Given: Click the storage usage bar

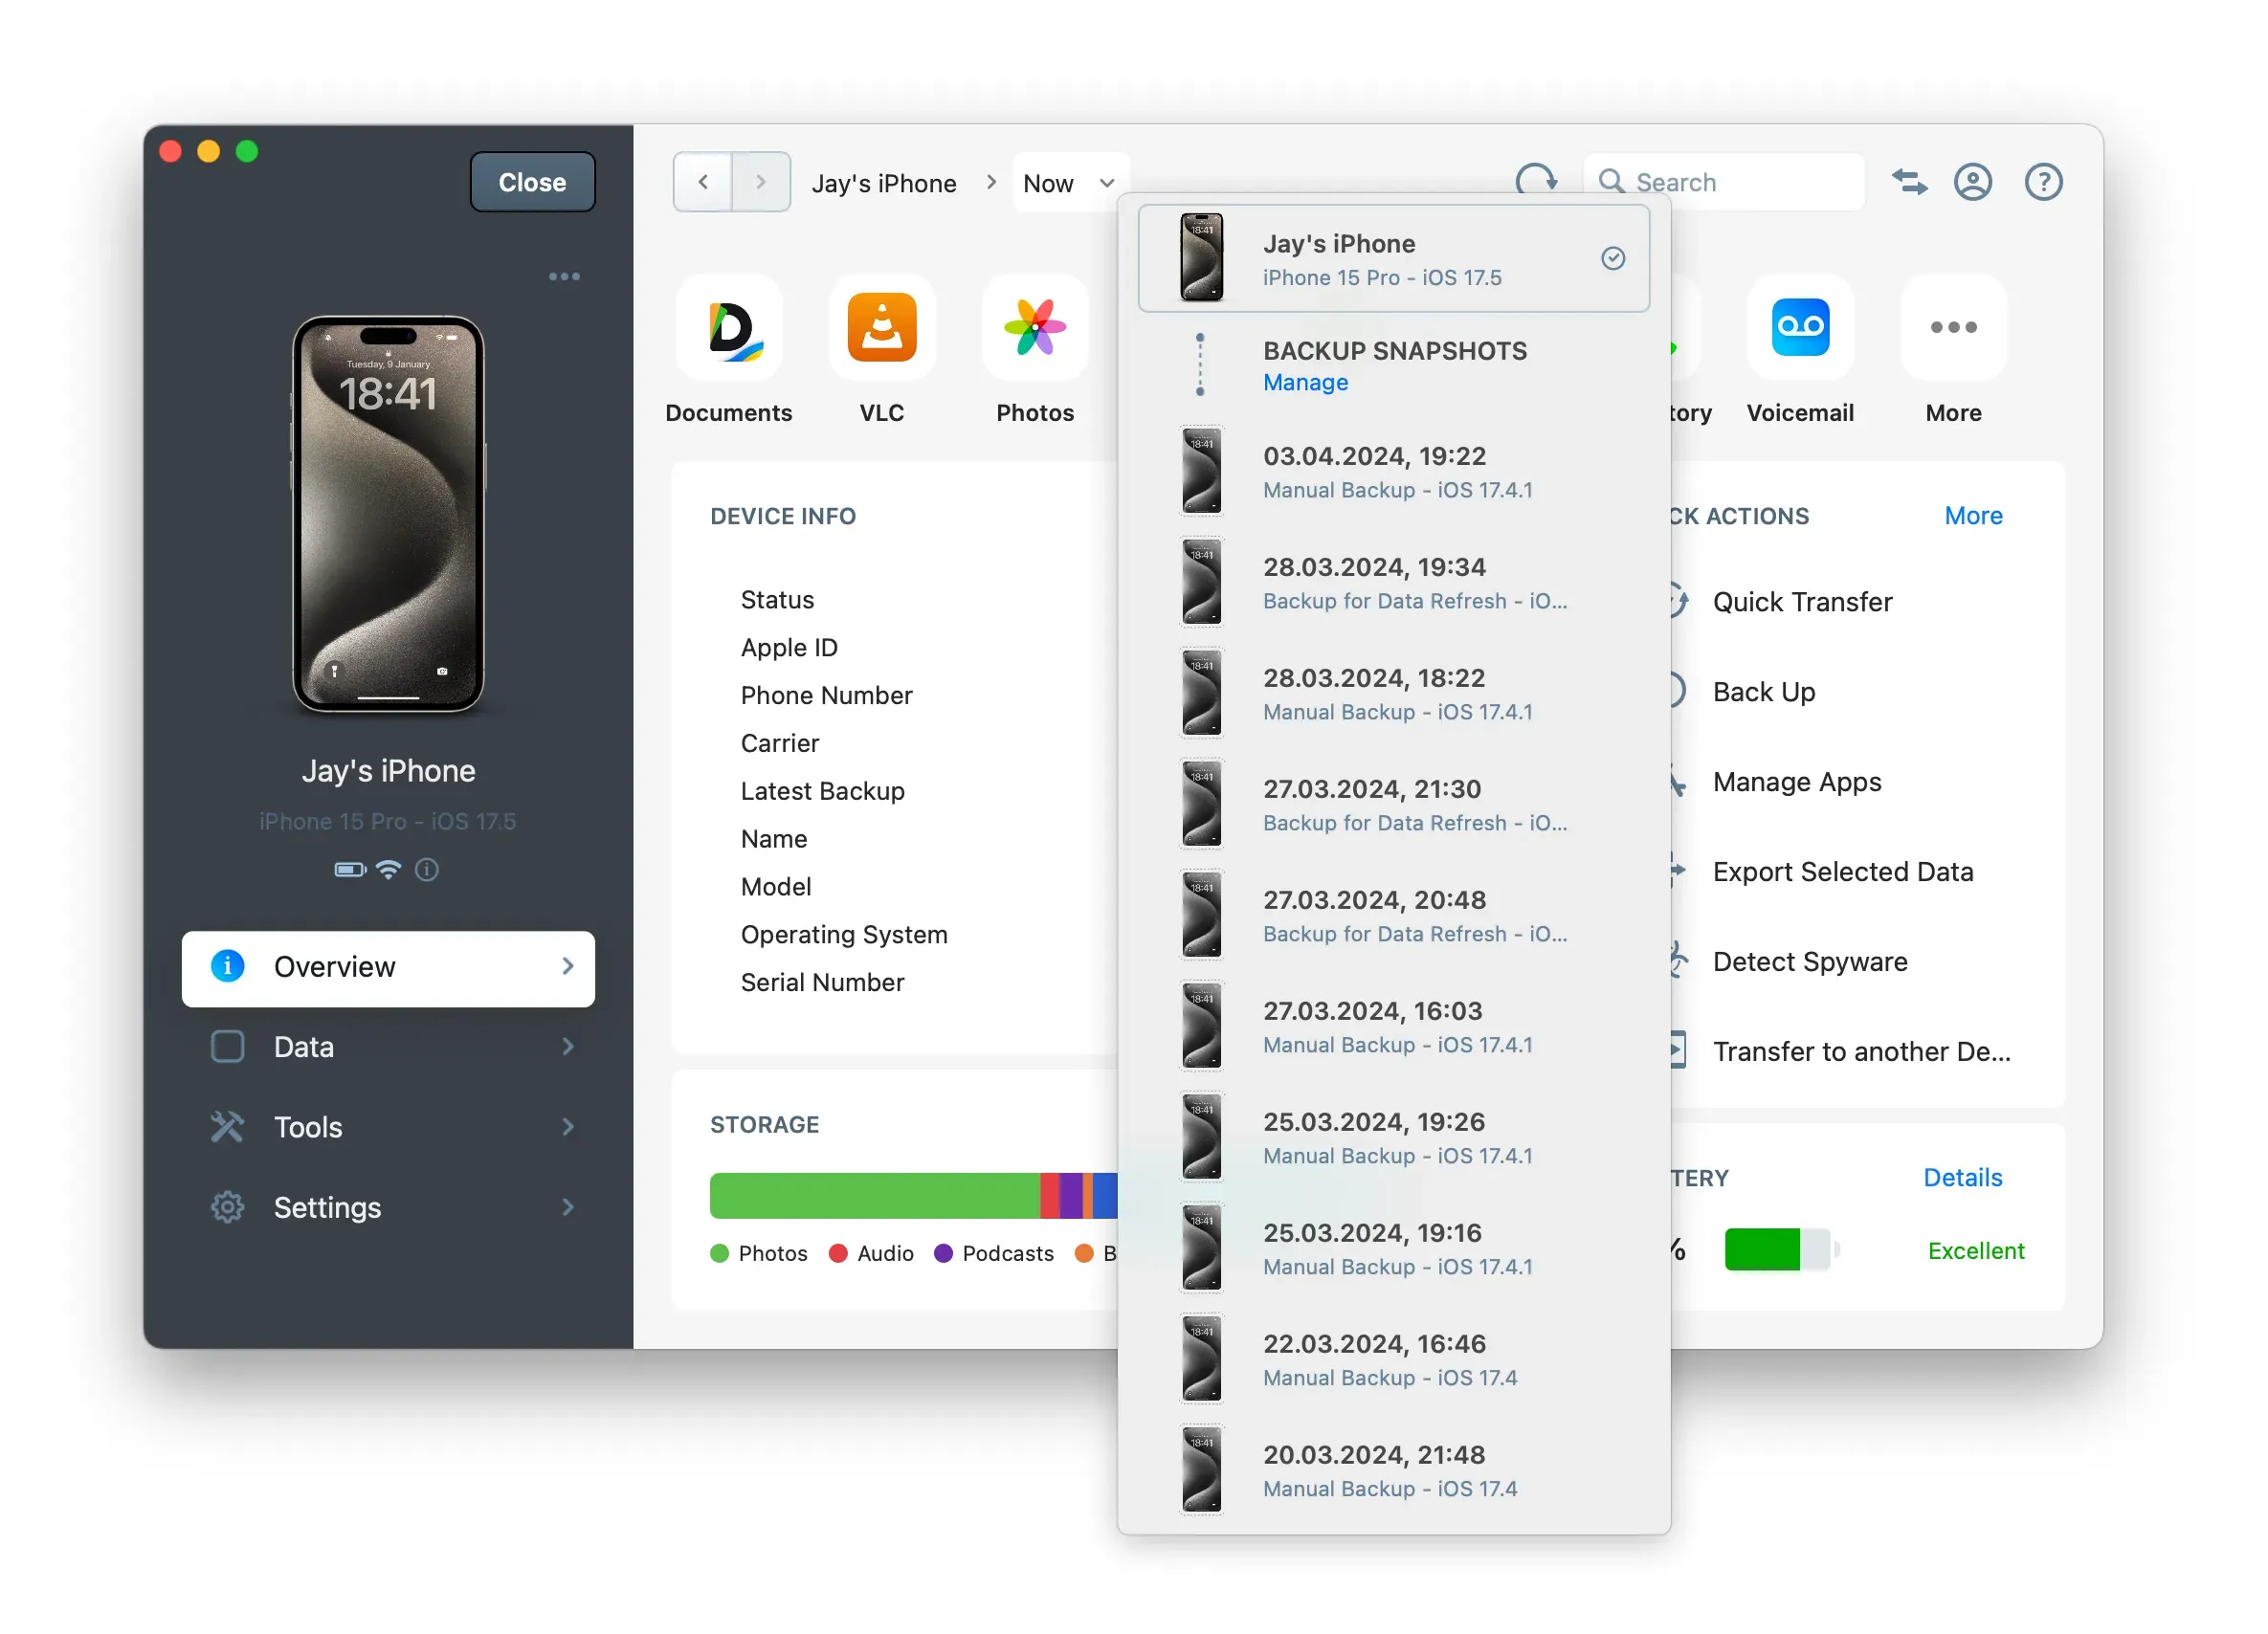Looking at the screenshot, I should click(900, 1195).
